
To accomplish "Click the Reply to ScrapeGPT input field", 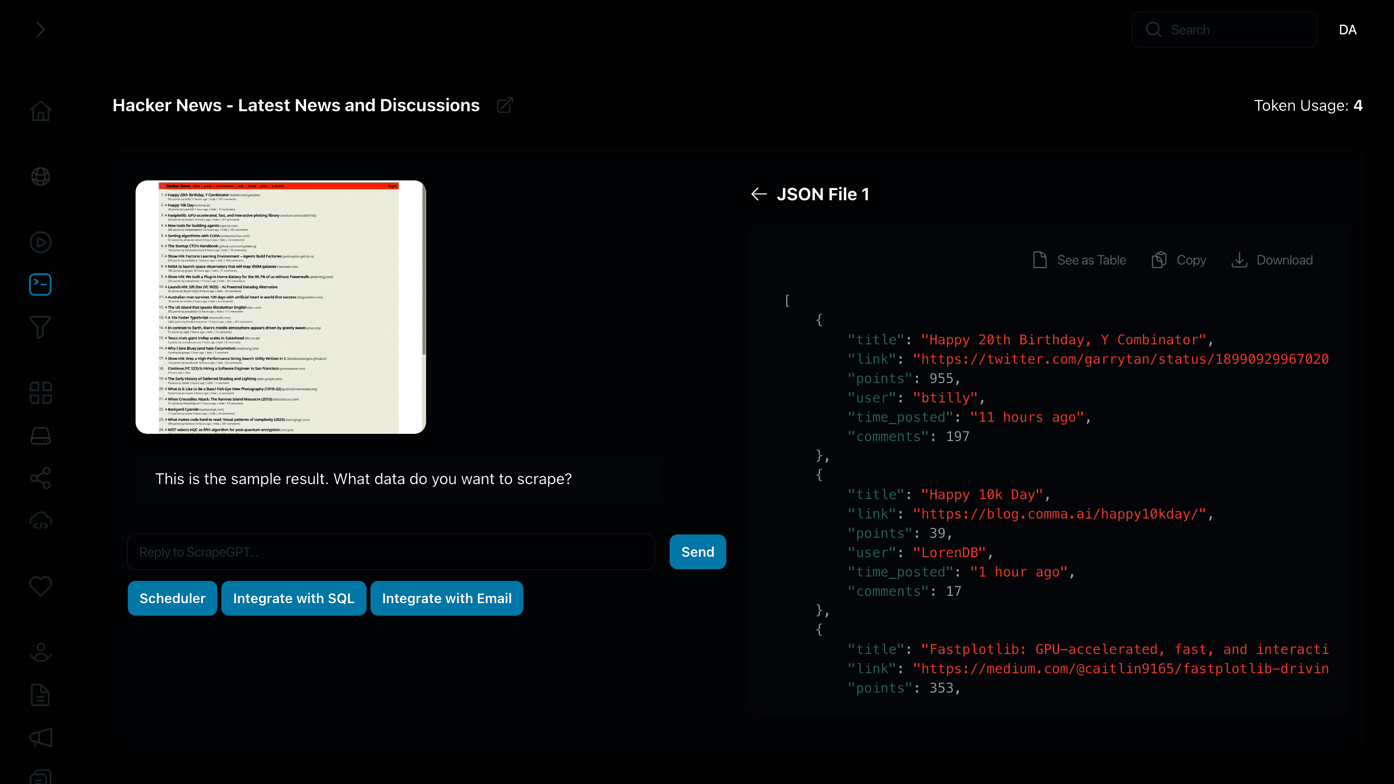I will 391,552.
